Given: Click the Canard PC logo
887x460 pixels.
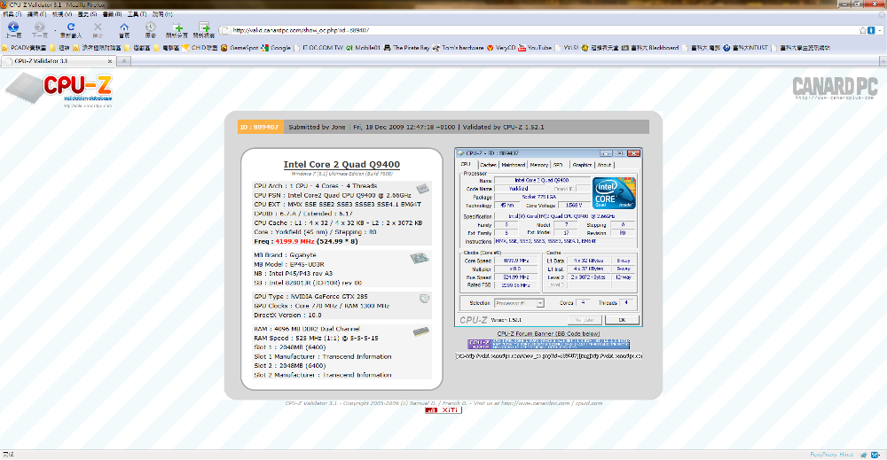Looking at the screenshot, I should [x=835, y=88].
